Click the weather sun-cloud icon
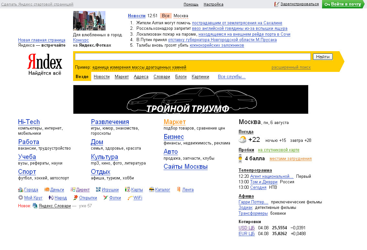The width and height of the screenshot is (367, 250). coord(243,140)
